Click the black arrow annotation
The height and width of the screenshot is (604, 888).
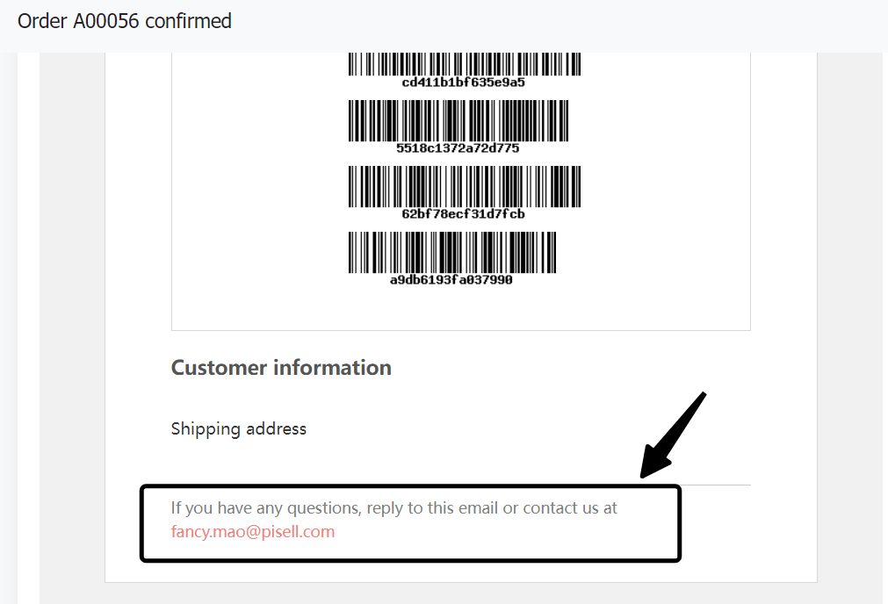coord(673,435)
